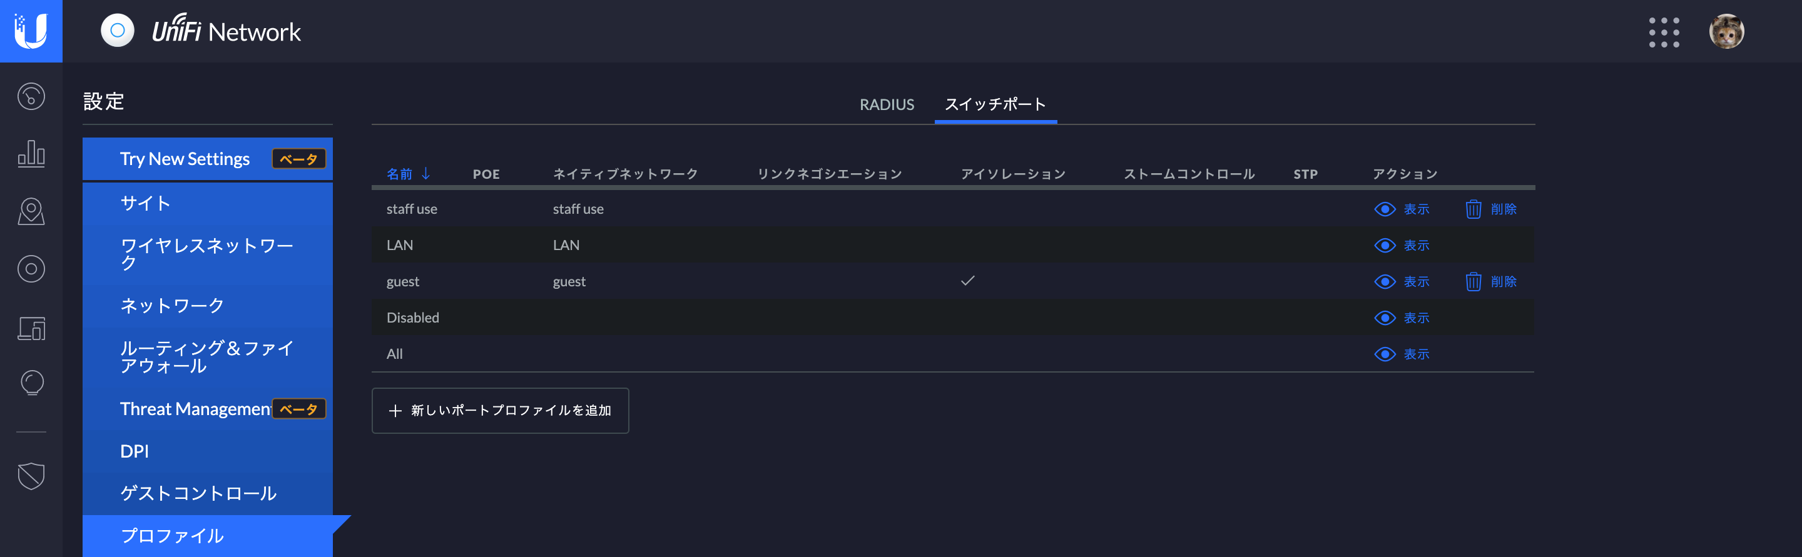Image resolution: width=1802 pixels, height=557 pixels.
Task: Select the staff use profile name
Action: click(411, 209)
